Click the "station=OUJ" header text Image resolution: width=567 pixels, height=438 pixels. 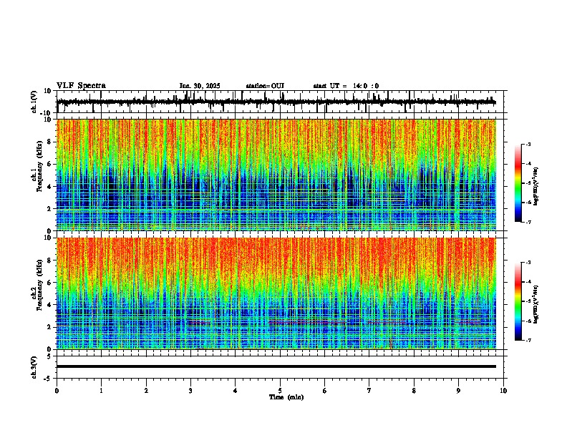click(x=265, y=86)
